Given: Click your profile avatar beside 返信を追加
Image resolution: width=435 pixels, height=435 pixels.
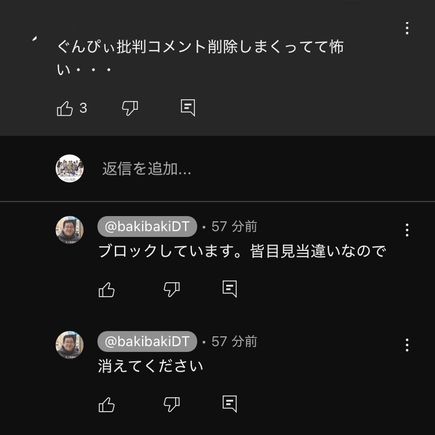Looking at the screenshot, I should [x=70, y=169].
